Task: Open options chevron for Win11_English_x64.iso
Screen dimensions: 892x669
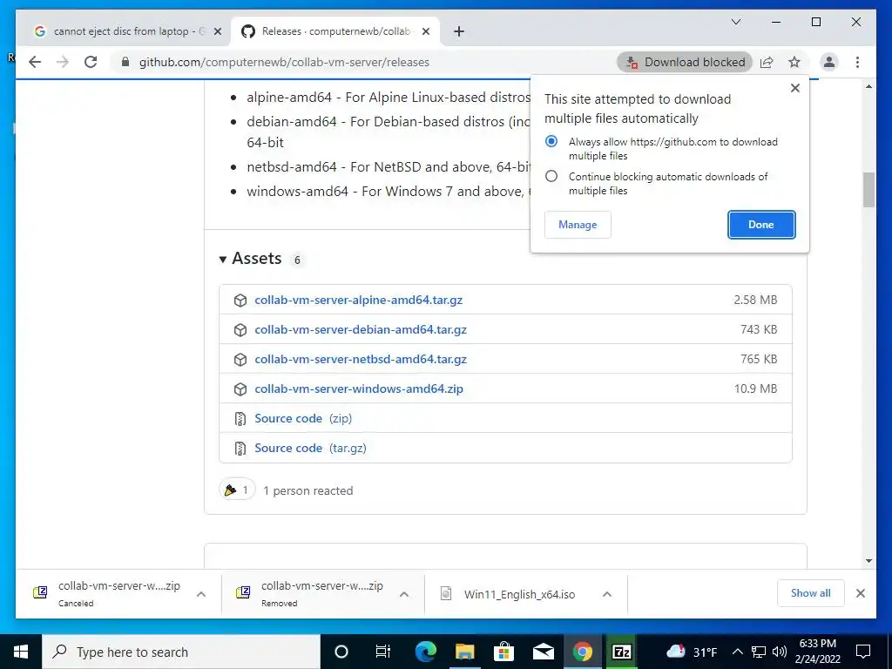Action: click(x=607, y=594)
